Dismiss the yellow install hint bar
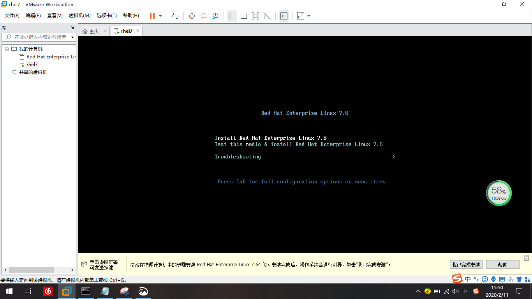The height and width of the screenshot is (299, 532). point(527,258)
